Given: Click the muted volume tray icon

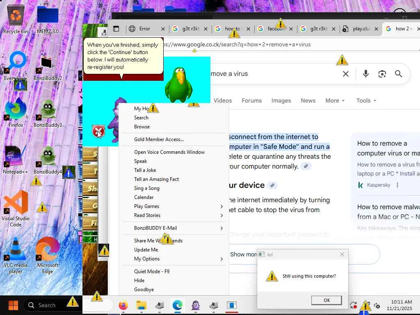Looking at the screenshot, I should click(x=377, y=305).
